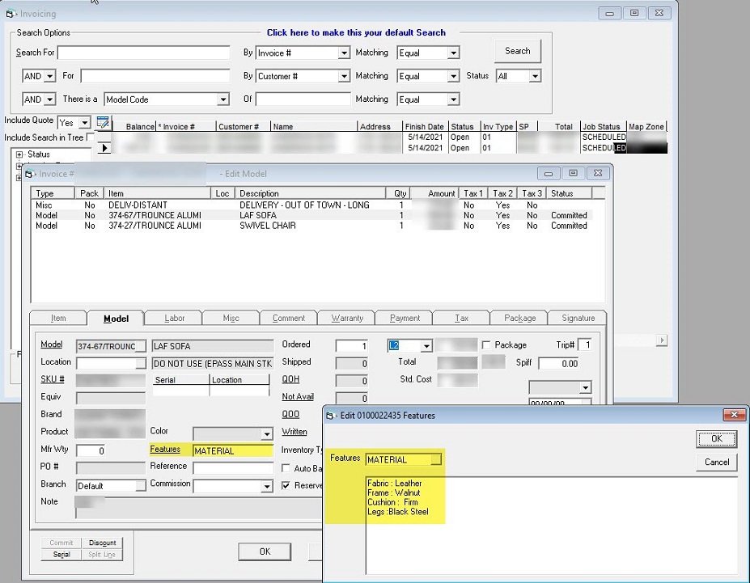Sort by the Job Status column header
Image resolution: width=750 pixels, height=583 pixels.
601,127
